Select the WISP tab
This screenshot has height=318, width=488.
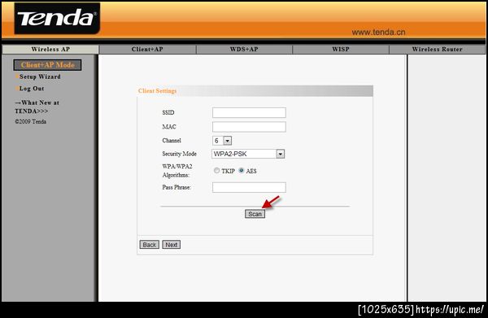[x=341, y=49]
